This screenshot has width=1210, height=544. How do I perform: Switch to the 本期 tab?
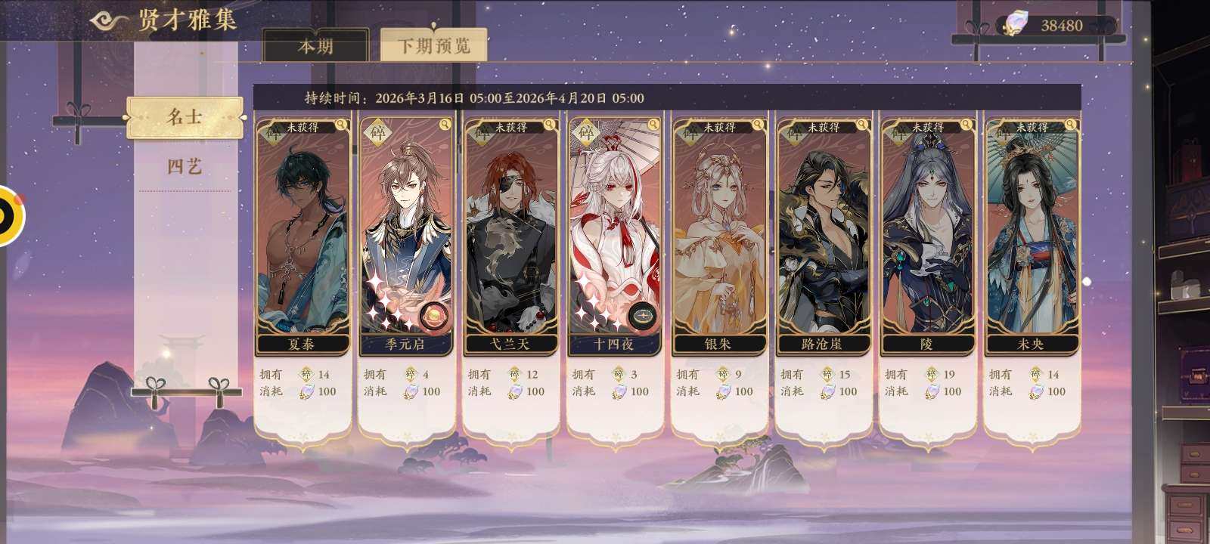click(x=315, y=45)
